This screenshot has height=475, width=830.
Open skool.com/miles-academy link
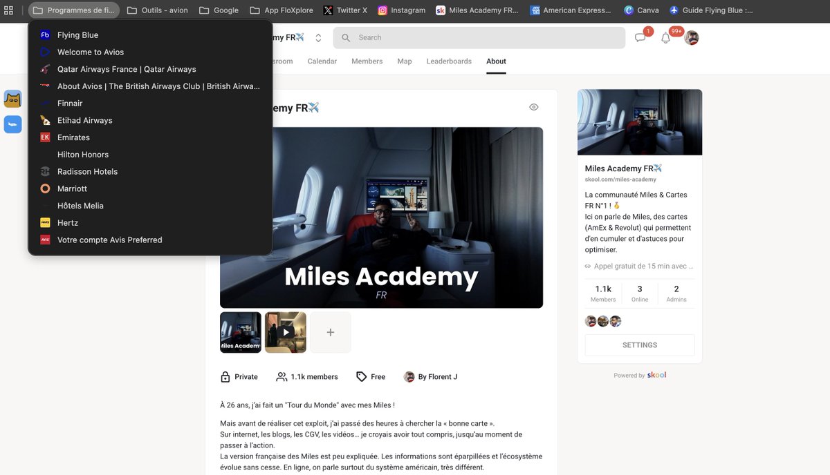click(x=620, y=180)
